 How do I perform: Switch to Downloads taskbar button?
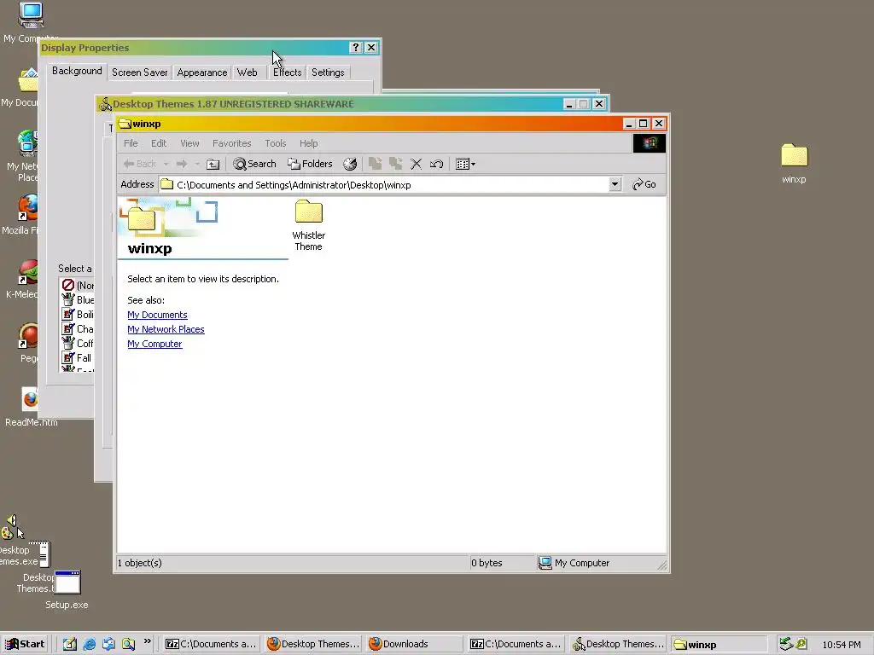(414, 644)
